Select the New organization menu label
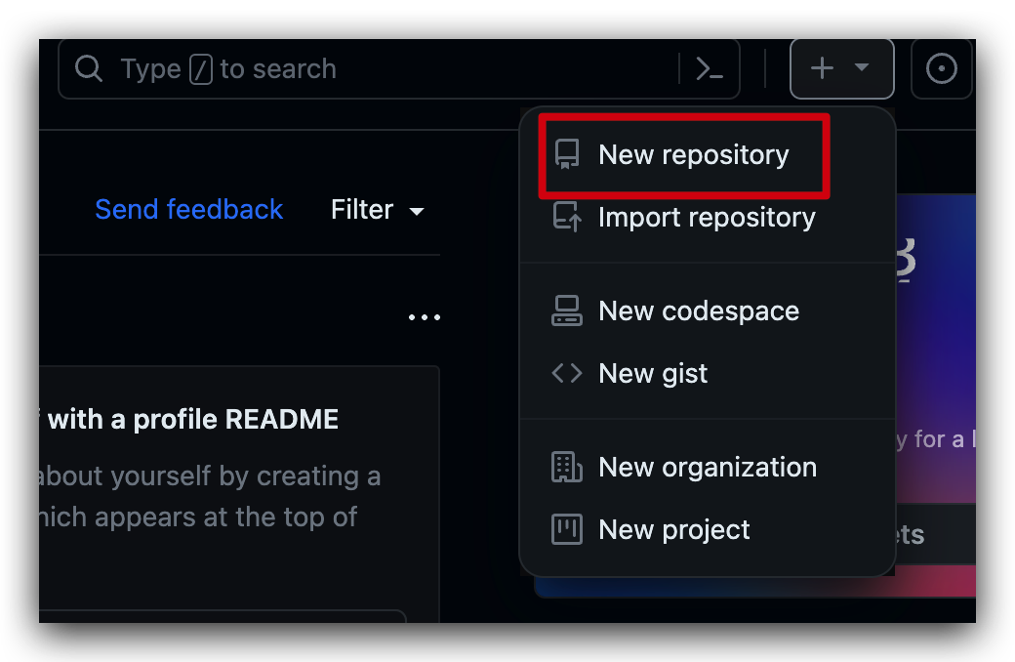1015x662 pixels. point(708,467)
